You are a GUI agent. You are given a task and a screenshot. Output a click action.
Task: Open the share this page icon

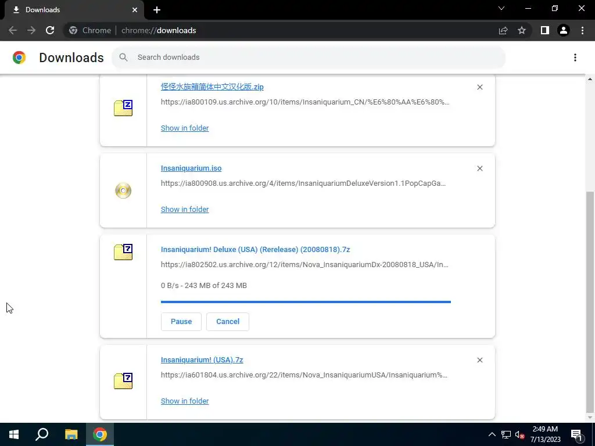coord(503,30)
